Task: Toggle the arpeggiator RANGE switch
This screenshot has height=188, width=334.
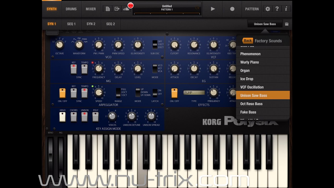Action: pos(118,92)
